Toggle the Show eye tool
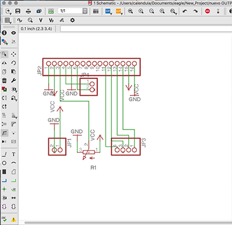The image size is (232, 225). pos(13,33)
